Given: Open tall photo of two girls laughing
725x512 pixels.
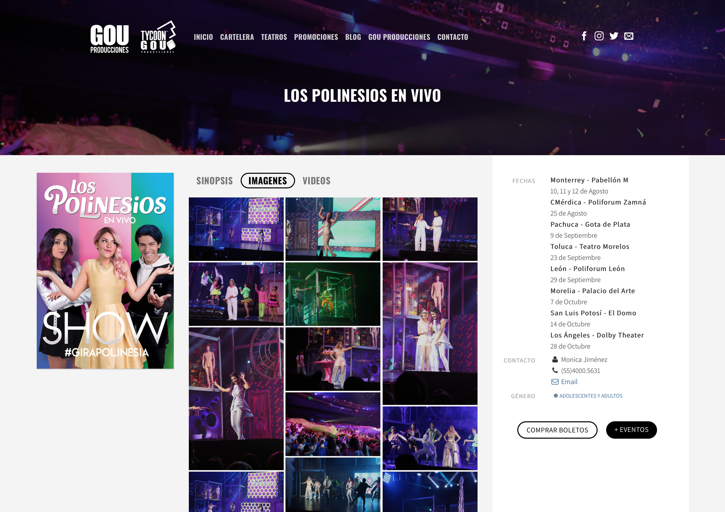Looking at the screenshot, I should (430, 334).
